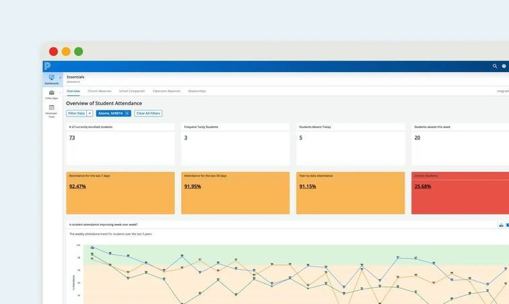The width and height of the screenshot is (509, 304).
Task: Open the Frequent Tardy Students value 3
Action: [x=186, y=138]
